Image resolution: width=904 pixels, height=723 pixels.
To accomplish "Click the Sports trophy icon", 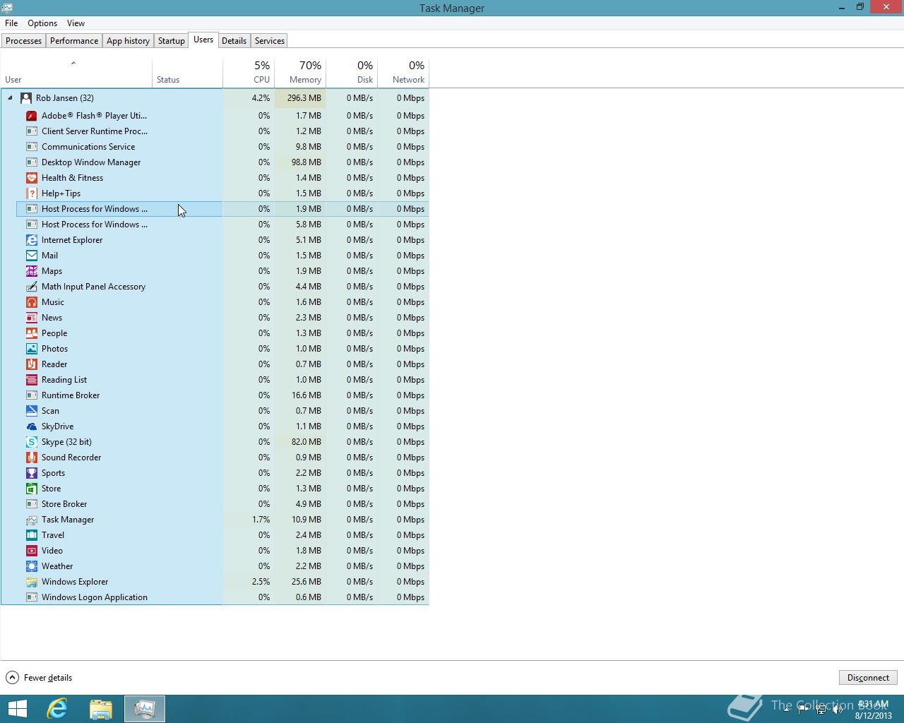I will pyautogui.click(x=31, y=473).
